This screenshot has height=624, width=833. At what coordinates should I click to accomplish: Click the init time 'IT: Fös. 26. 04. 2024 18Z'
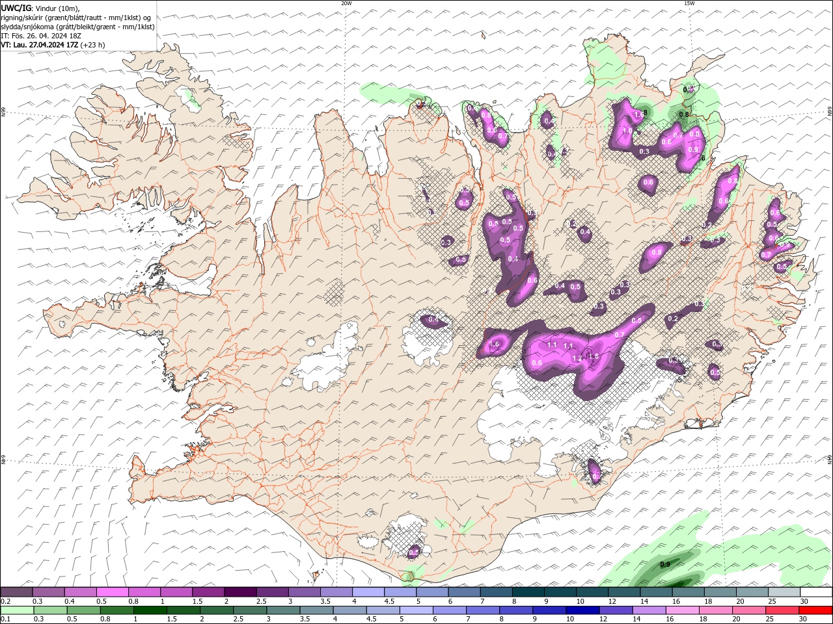click(41, 36)
